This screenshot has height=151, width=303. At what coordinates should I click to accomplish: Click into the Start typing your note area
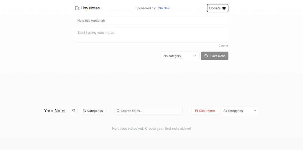[x=151, y=35]
